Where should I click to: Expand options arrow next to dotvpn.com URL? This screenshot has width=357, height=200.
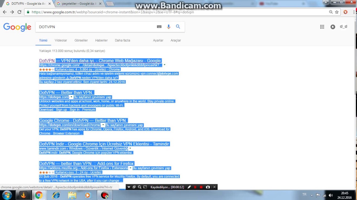[x=71, y=97]
